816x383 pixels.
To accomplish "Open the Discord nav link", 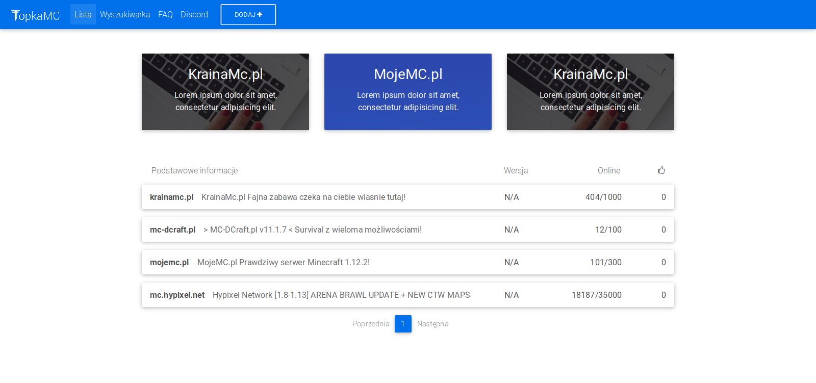I will point(194,14).
